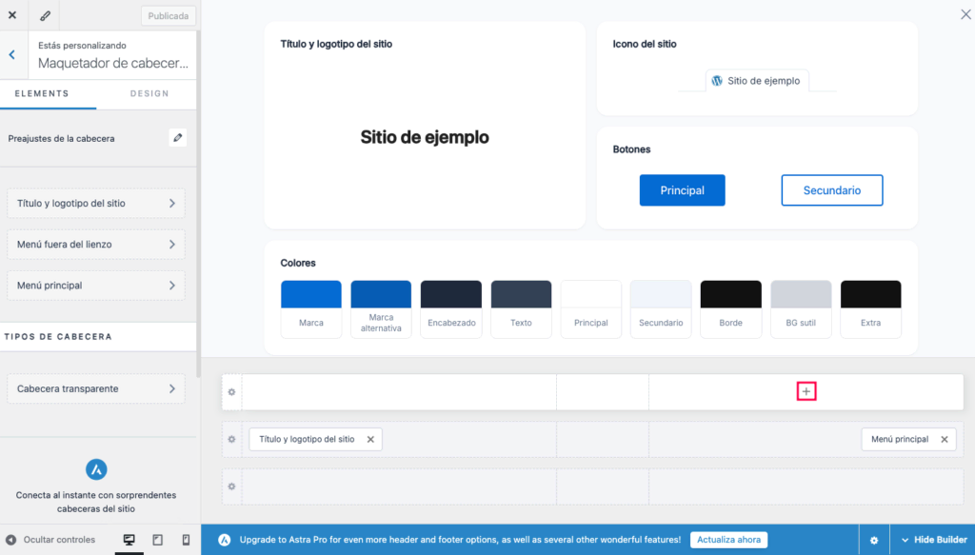Remove the 'Título y logotipo del sitio' chip
The height and width of the screenshot is (555, 975).
pos(370,440)
